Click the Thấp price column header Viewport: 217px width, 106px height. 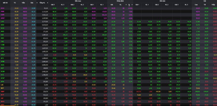(213, 5)
